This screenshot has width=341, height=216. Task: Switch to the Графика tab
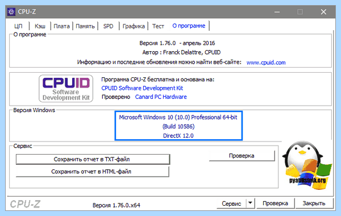134,26
